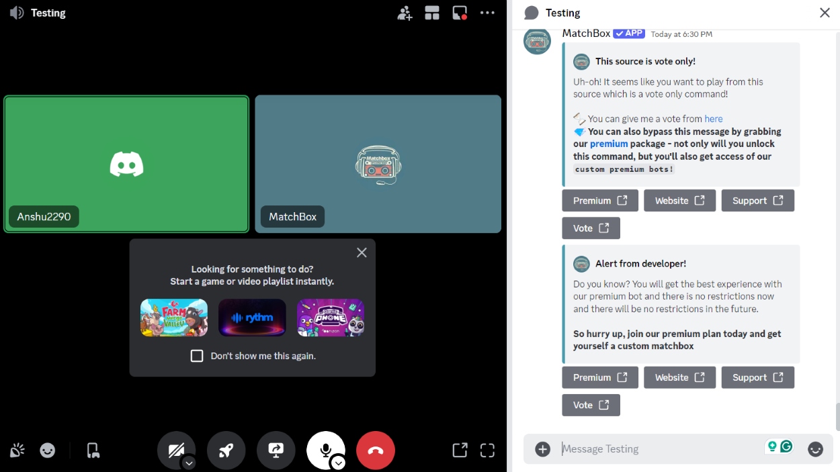Click the 'here' vote link in chat

[x=713, y=119]
